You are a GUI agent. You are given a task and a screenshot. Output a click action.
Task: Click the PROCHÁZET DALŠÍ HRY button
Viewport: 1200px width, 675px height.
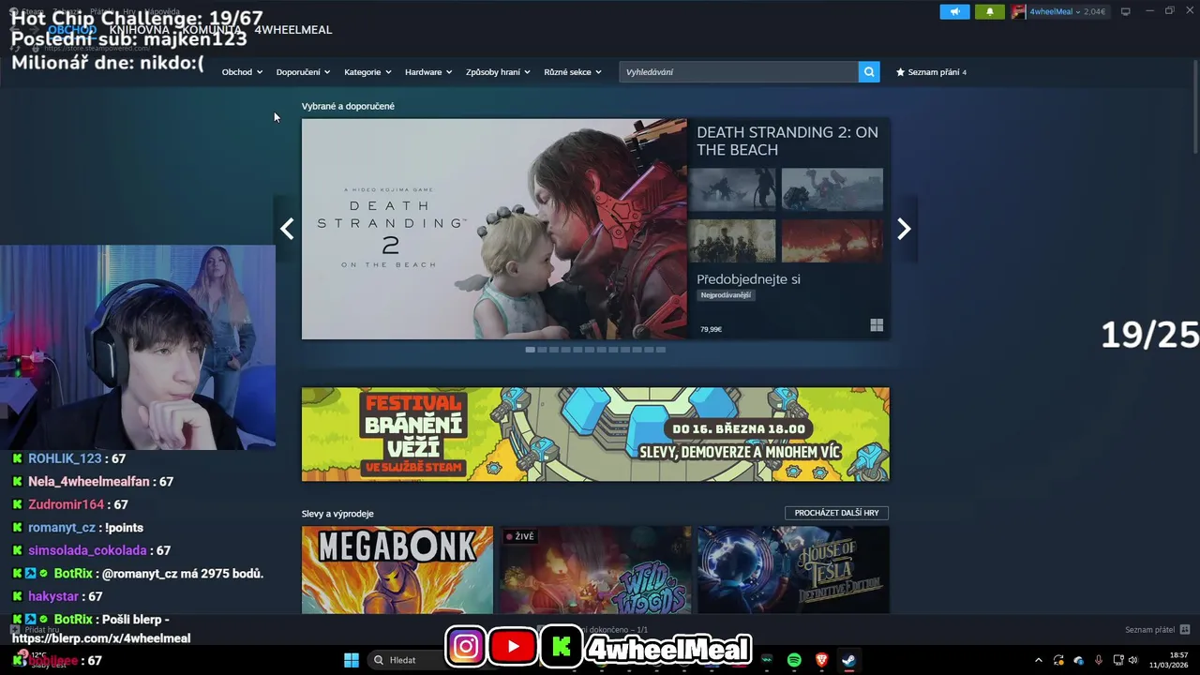836,513
